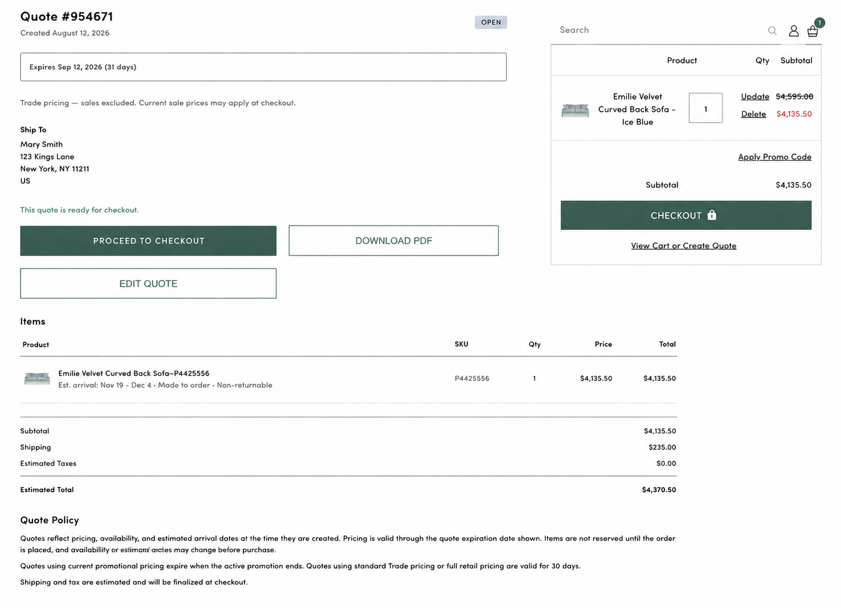Click 'Expires Sep 12, 2026 (31 days)' box
The image size is (841, 608).
coord(263,67)
